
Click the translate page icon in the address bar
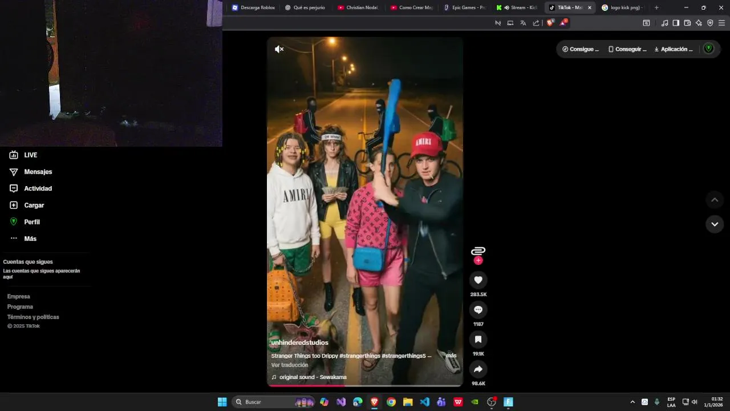pos(523,23)
